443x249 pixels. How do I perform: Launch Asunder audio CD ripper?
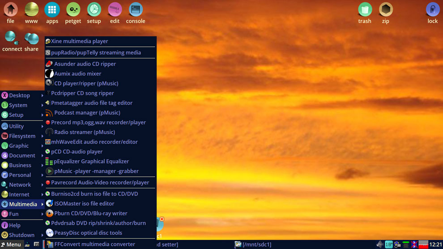(x=100, y=64)
